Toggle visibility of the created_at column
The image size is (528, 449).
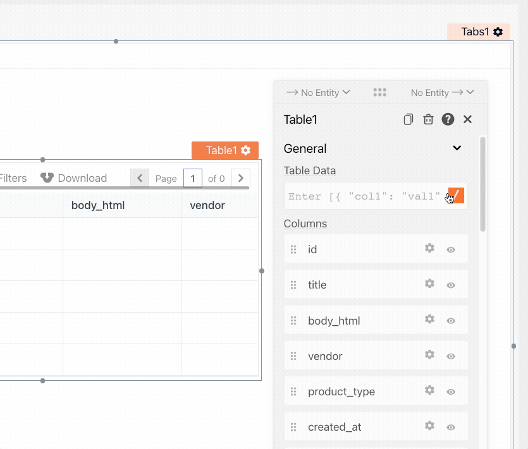451,428
